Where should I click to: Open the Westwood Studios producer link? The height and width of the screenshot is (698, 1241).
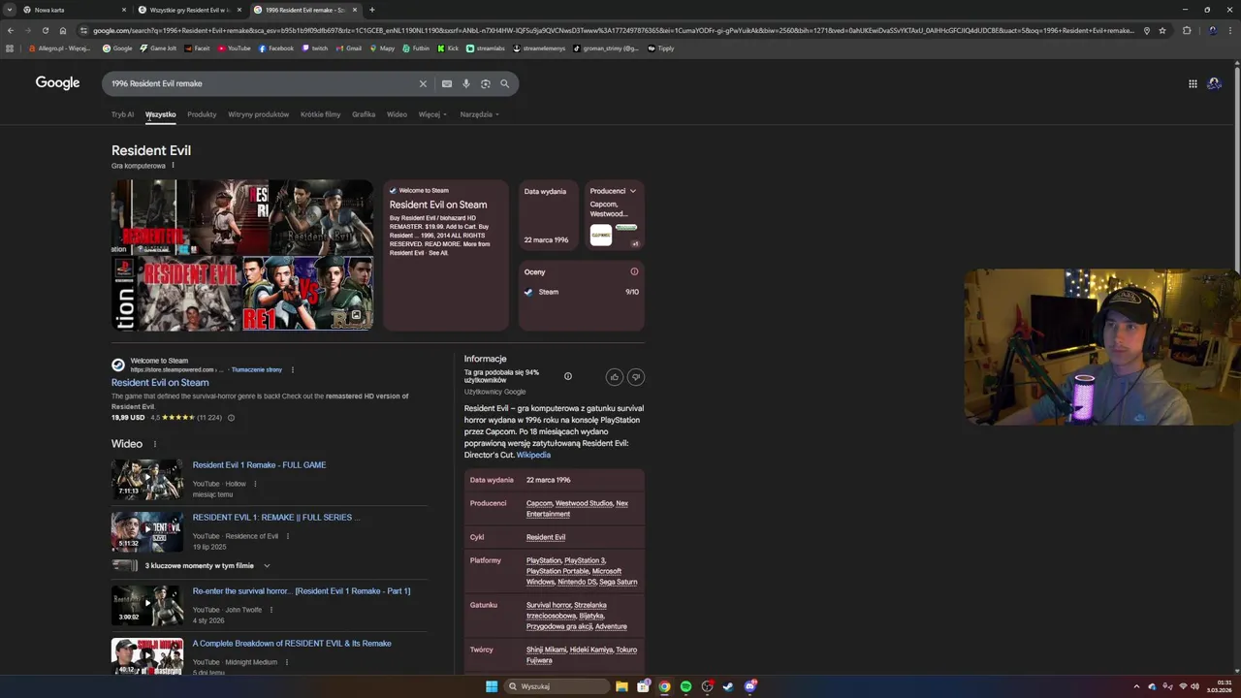pos(584,503)
